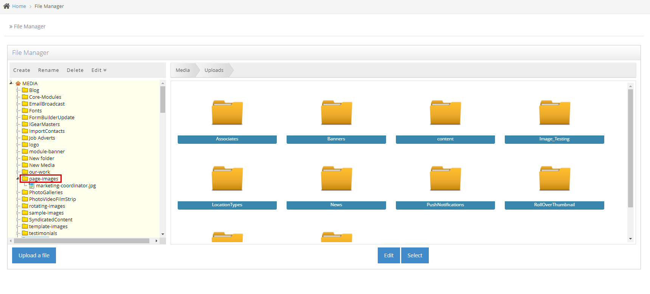Image resolution: width=650 pixels, height=294 pixels.
Task: Collapse the MEDIA root tree node
Action: click(11, 83)
